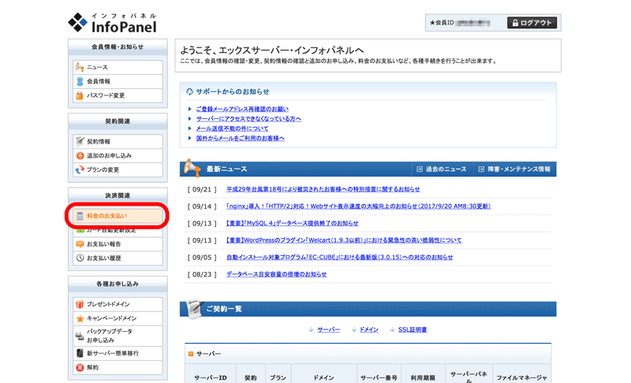
Task: Click the gift icon beside プレゼントドメイン
Action: click(x=80, y=304)
